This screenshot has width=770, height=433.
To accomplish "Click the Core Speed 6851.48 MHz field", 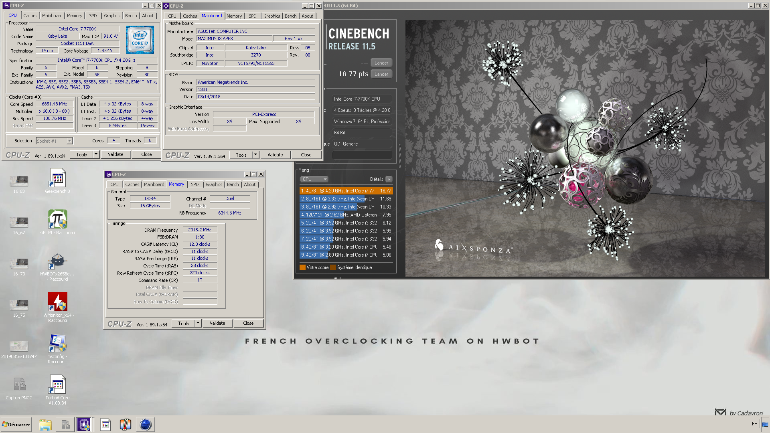I will point(55,104).
